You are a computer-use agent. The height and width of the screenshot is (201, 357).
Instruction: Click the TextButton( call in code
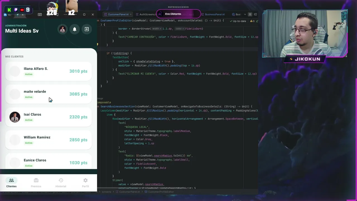[x=120, y=58]
